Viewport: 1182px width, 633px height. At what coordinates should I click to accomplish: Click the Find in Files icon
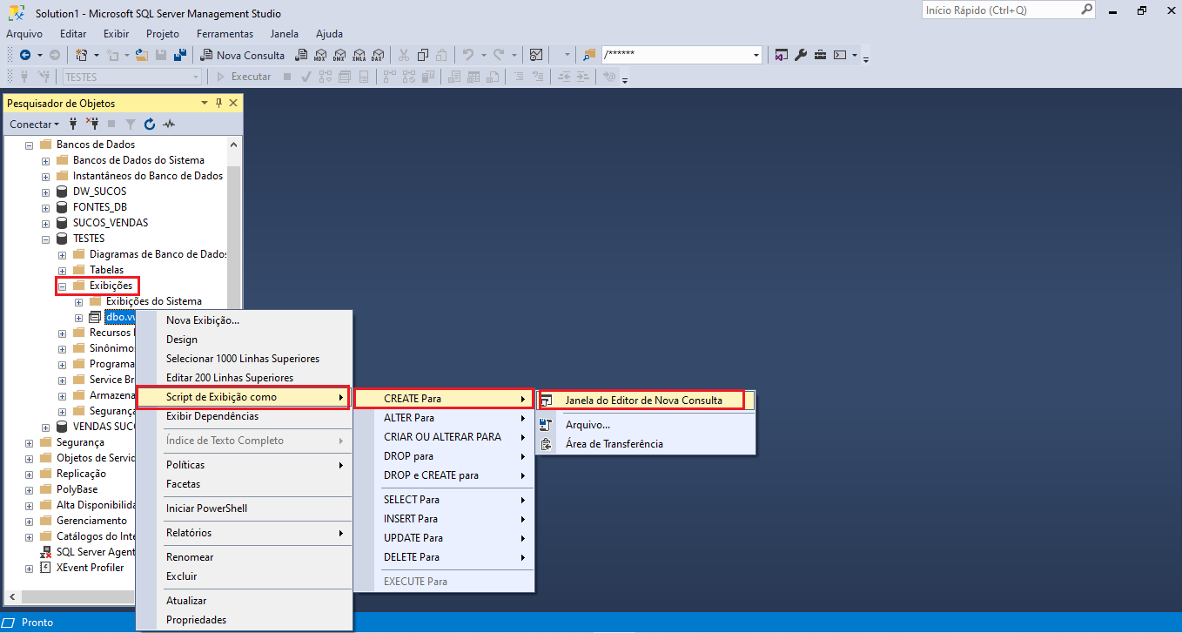pos(589,55)
